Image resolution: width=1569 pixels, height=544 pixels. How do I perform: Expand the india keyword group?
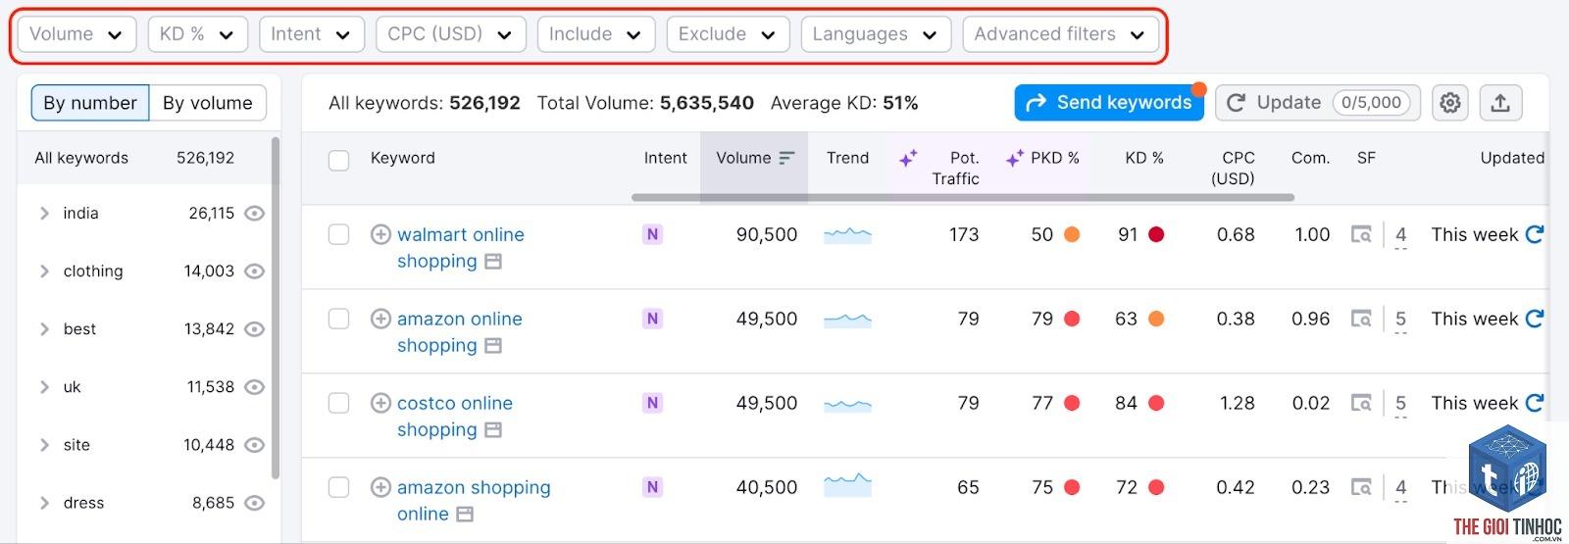click(44, 213)
